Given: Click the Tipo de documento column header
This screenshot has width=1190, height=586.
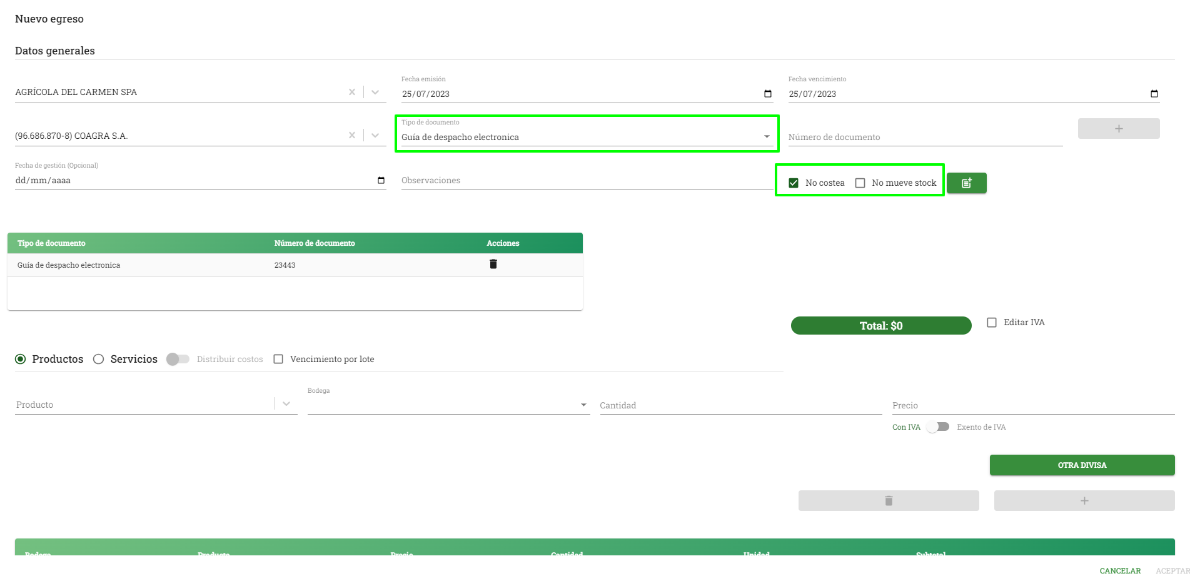Looking at the screenshot, I should coord(51,243).
